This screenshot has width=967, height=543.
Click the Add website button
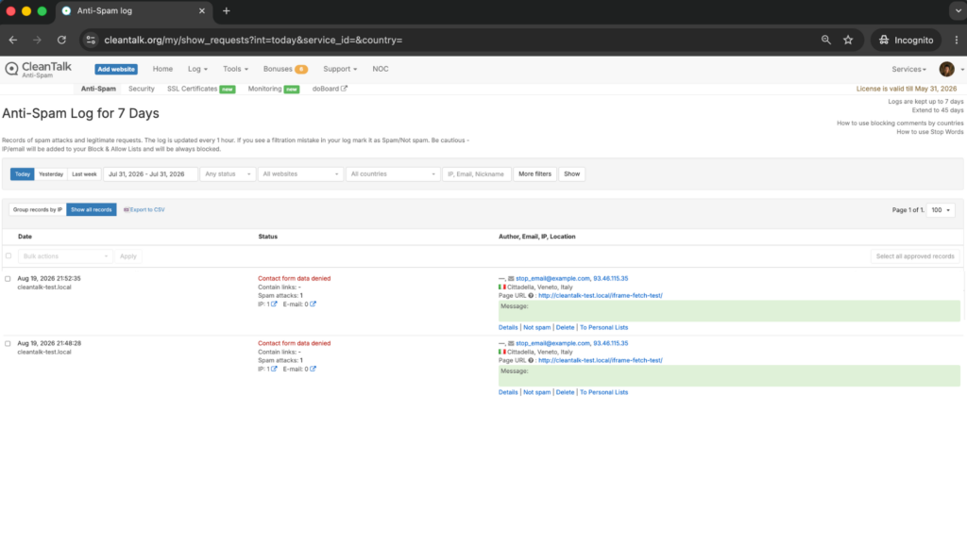tap(116, 69)
